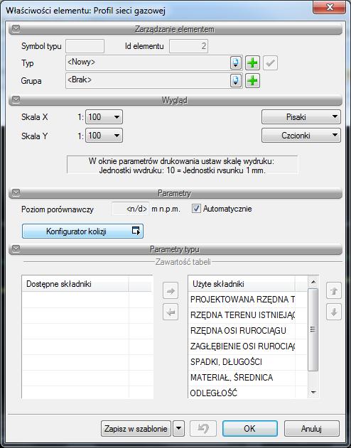
Task: Confirm with the OK button
Action: [x=250, y=428]
